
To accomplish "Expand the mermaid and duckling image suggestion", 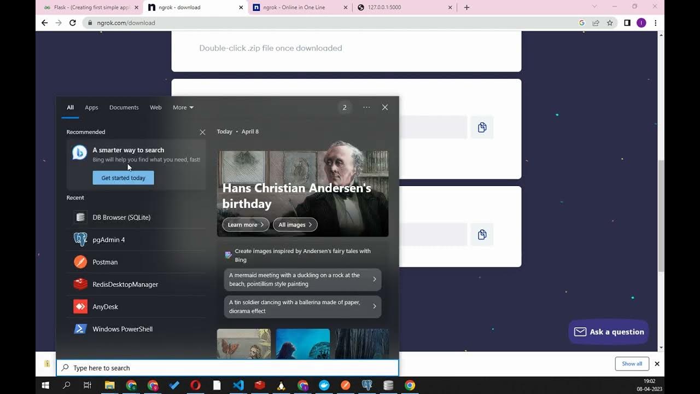I will 302,280.
